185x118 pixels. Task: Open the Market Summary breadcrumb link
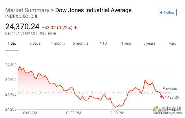coord(27,10)
